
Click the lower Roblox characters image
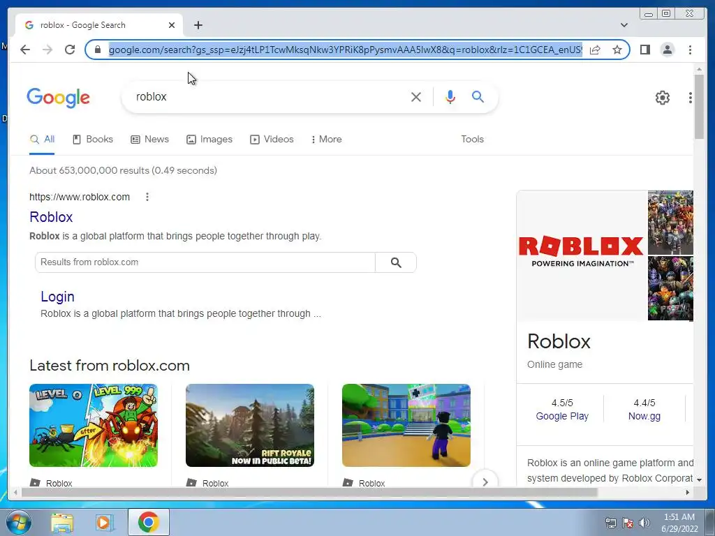click(x=670, y=288)
